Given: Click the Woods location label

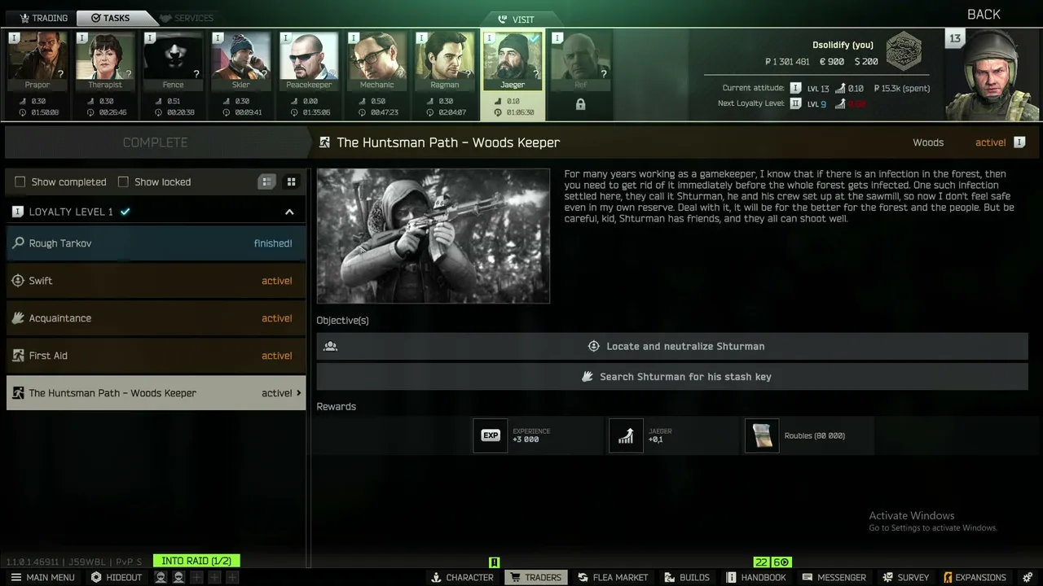Looking at the screenshot, I should tap(928, 142).
